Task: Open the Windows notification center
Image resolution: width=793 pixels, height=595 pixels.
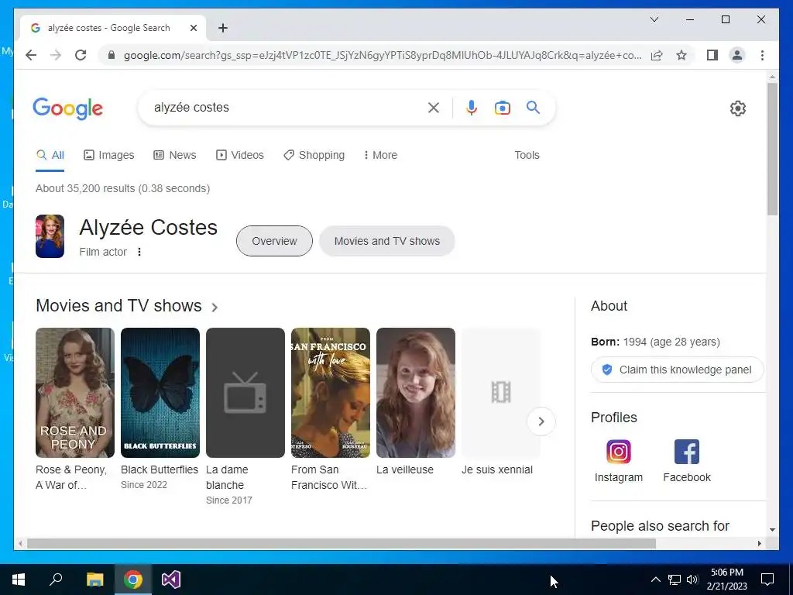Action: click(767, 580)
